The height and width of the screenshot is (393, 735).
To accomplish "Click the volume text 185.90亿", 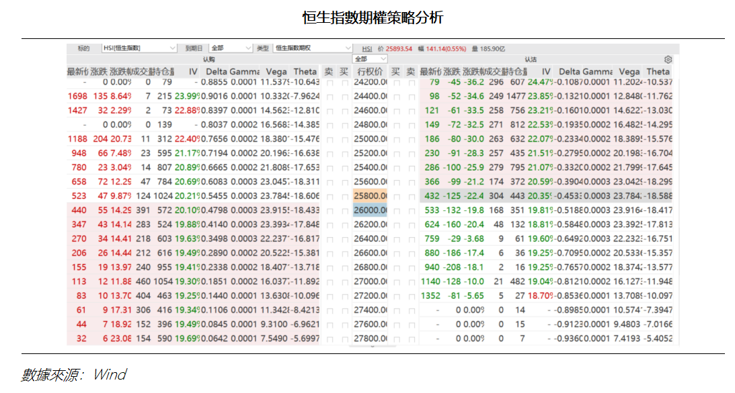I will tap(493, 49).
